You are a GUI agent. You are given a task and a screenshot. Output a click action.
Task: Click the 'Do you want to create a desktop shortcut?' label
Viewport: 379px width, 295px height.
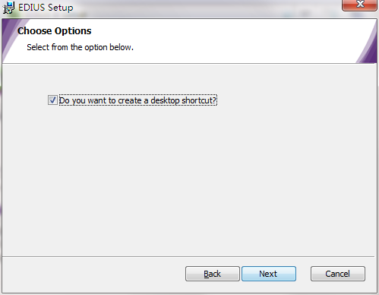click(x=138, y=100)
